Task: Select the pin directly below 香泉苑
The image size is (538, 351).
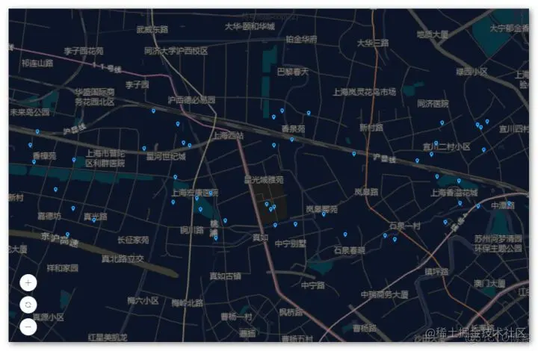Action: (x=291, y=140)
